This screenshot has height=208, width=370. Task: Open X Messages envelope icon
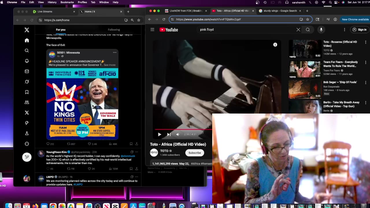[x=27, y=71]
